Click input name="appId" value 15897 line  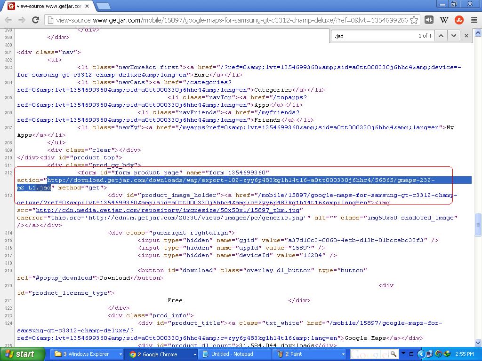coord(231,248)
